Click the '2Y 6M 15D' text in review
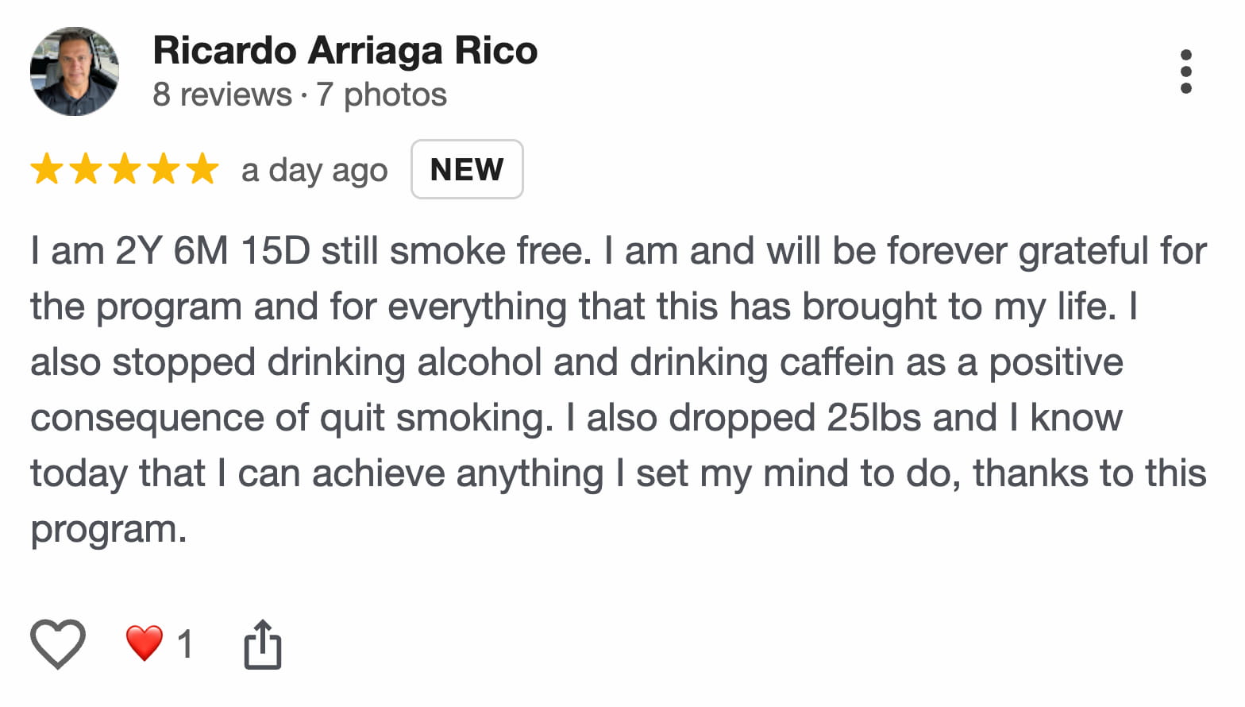Viewport: 1245px width, 707px height. click(212, 251)
